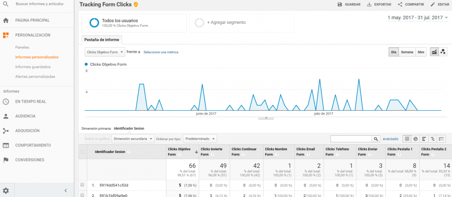Check row 591b1bf09a9e0 checkbox
Viewport: 452px width, 197px height.
tap(83, 195)
